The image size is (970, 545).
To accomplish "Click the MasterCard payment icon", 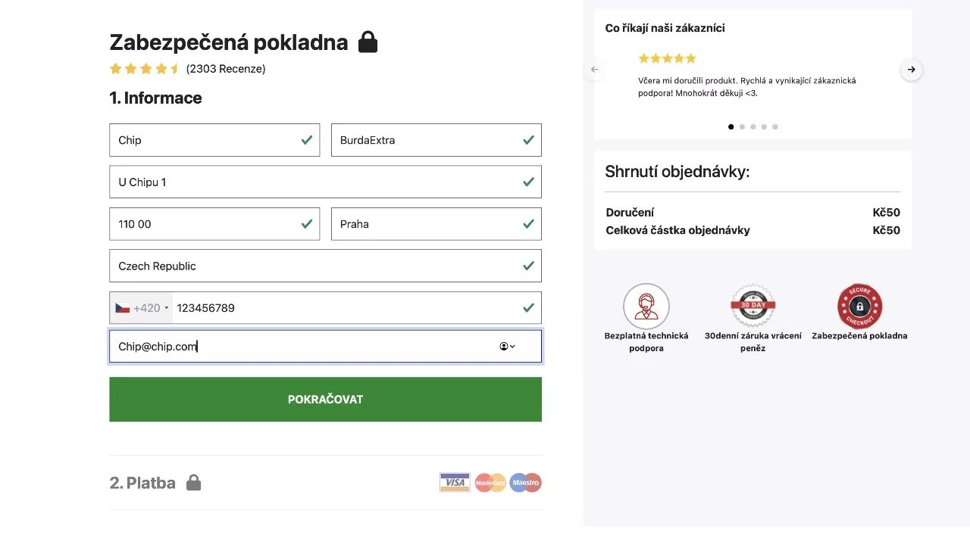I will pos(490,482).
